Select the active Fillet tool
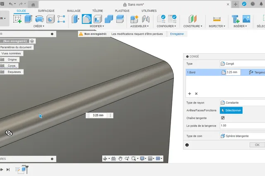 tap(87, 19)
